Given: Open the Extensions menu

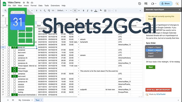Looking at the screenshot, I should [x=55, y=6].
